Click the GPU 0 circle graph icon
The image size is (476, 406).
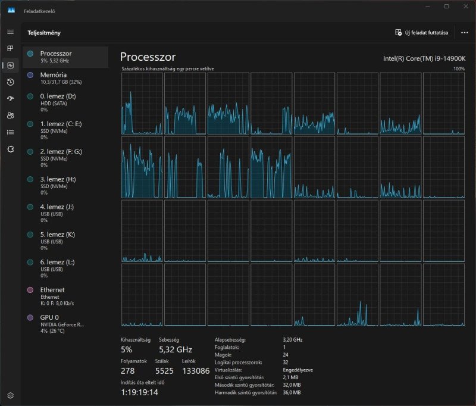click(x=30, y=318)
